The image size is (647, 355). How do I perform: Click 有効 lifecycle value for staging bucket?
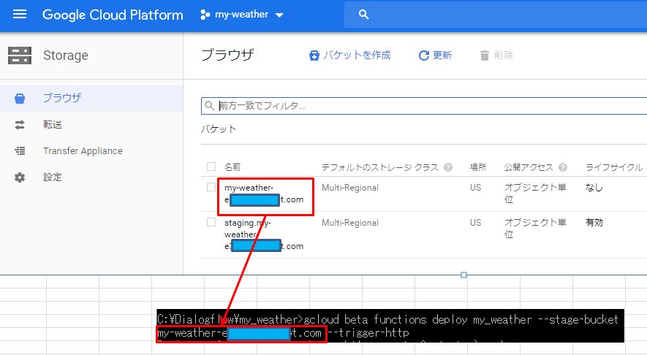pos(594,223)
